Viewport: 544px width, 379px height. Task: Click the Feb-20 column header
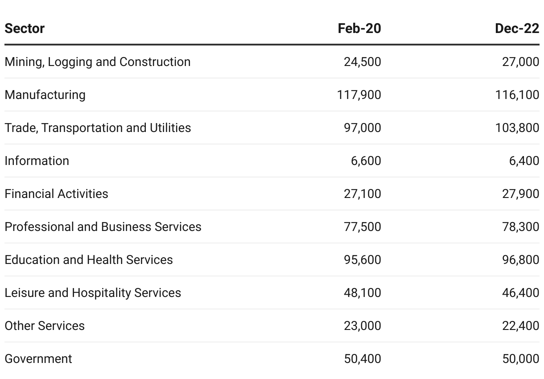click(x=359, y=29)
